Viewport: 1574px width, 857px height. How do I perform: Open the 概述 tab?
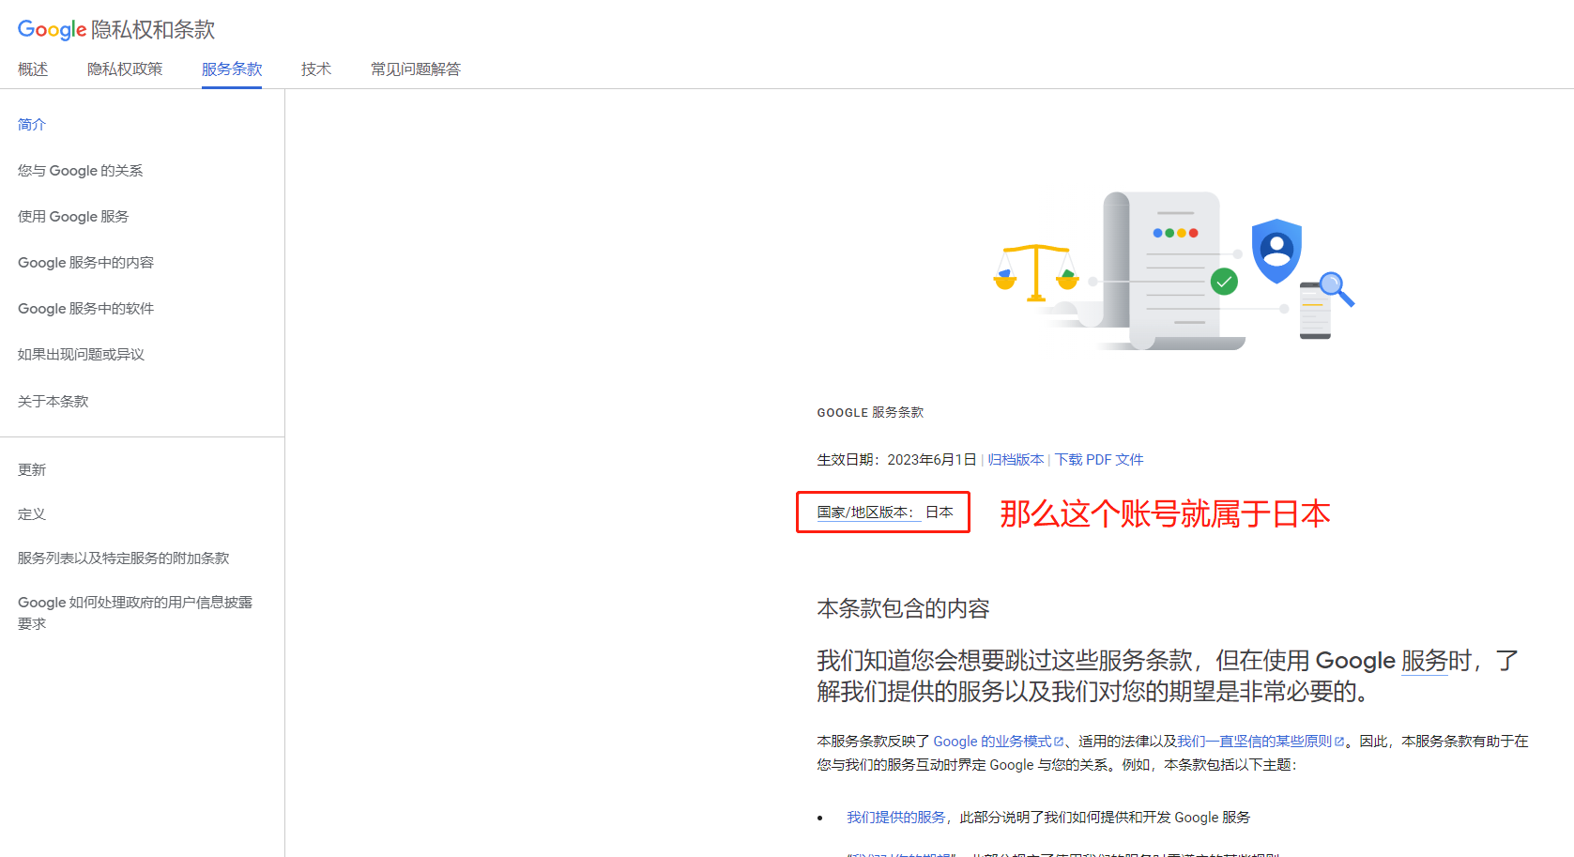coord(33,69)
